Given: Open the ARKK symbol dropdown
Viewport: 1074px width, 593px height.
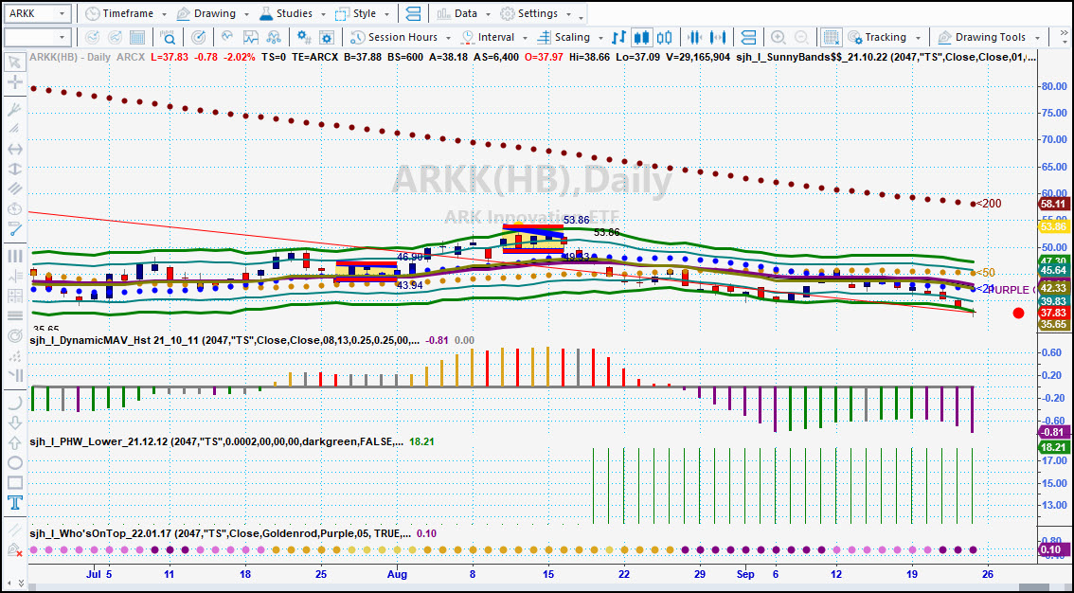Looking at the screenshot, I should pos(62,13).
